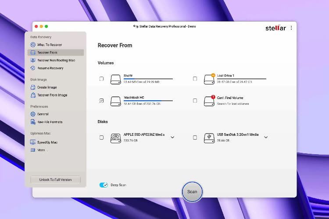The height and width of the screenshot is (219, 329).
Task: Check the Lost Drive 1 checkbox
Action: (195, 78)
